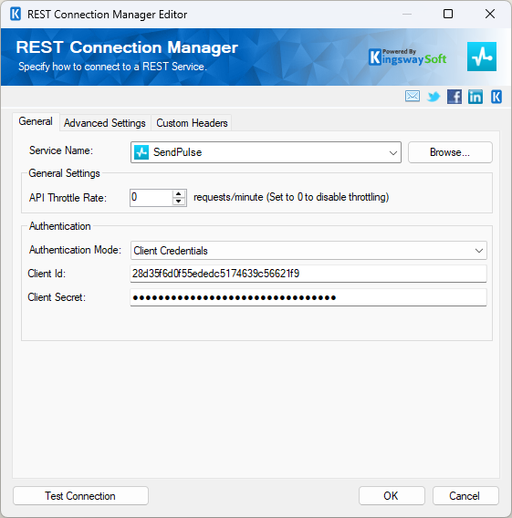Switch to the General tab
Image resolution: width=512 pixels, height=518 pixels.
[36, 121]
